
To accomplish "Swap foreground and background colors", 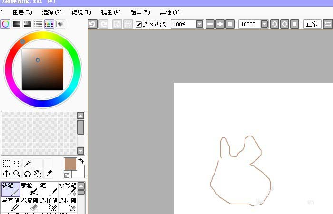I will click(x=81, y=161).
